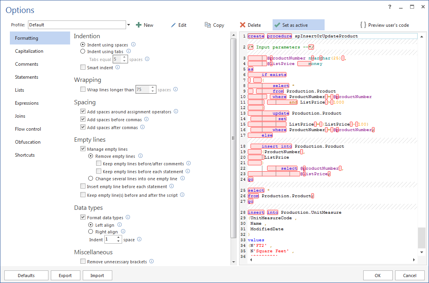Open Preview user's code braces icon

click(363, 25)
